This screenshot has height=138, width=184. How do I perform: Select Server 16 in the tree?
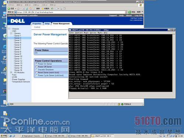(x=18, y=70)
